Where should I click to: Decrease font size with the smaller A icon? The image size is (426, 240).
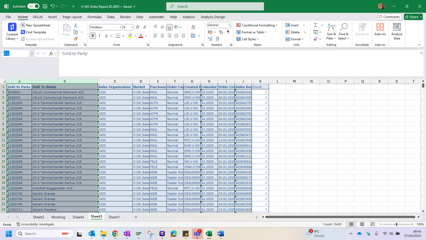[x=145, y=27]
